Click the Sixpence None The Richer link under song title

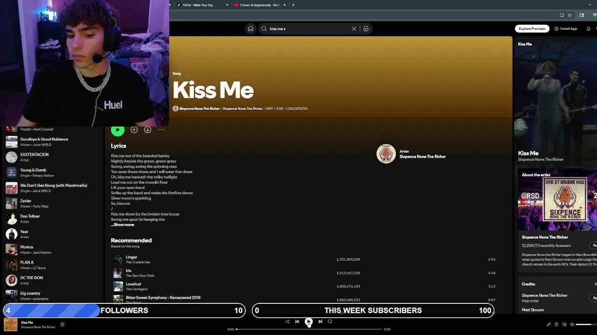pyautogui.click(x=199, y=108)
